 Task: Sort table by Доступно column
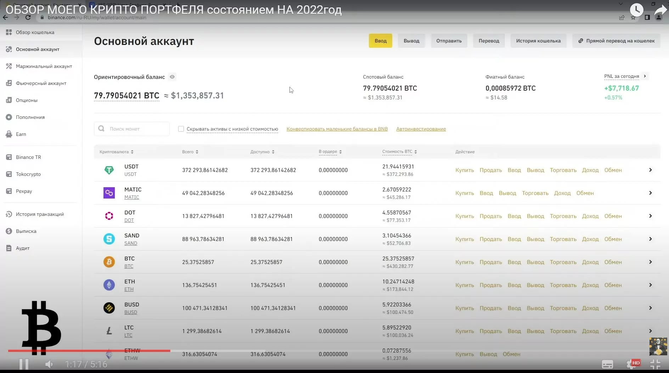(263, 152)
